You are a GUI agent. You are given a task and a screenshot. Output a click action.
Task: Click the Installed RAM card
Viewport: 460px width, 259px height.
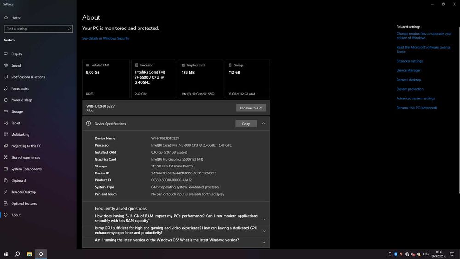106,79
